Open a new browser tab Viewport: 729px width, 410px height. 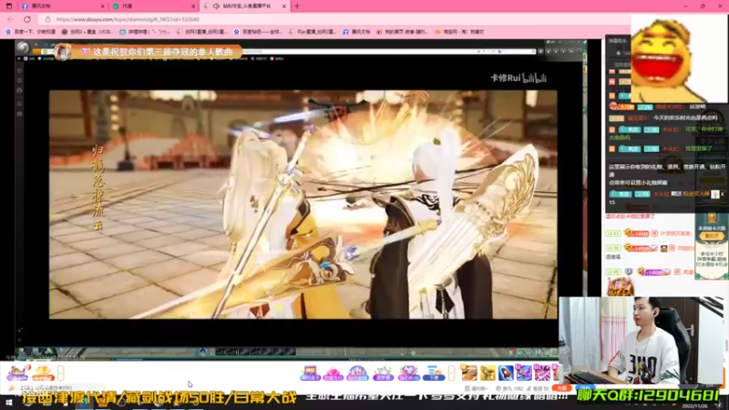pyautogui.click(x=297, y=6)
